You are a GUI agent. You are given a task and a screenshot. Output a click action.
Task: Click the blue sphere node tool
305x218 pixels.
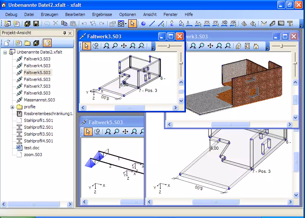[x=143, y=24]
